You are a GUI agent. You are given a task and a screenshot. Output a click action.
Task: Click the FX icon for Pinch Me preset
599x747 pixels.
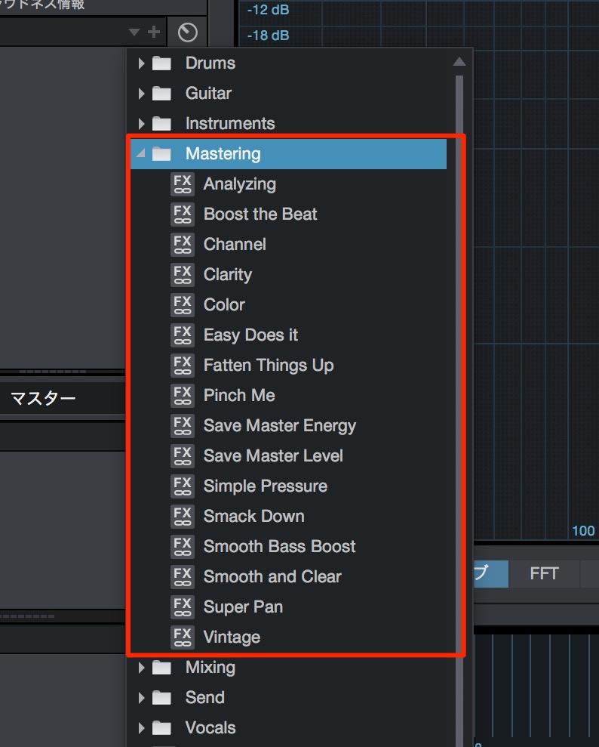(x=183, y=396)
